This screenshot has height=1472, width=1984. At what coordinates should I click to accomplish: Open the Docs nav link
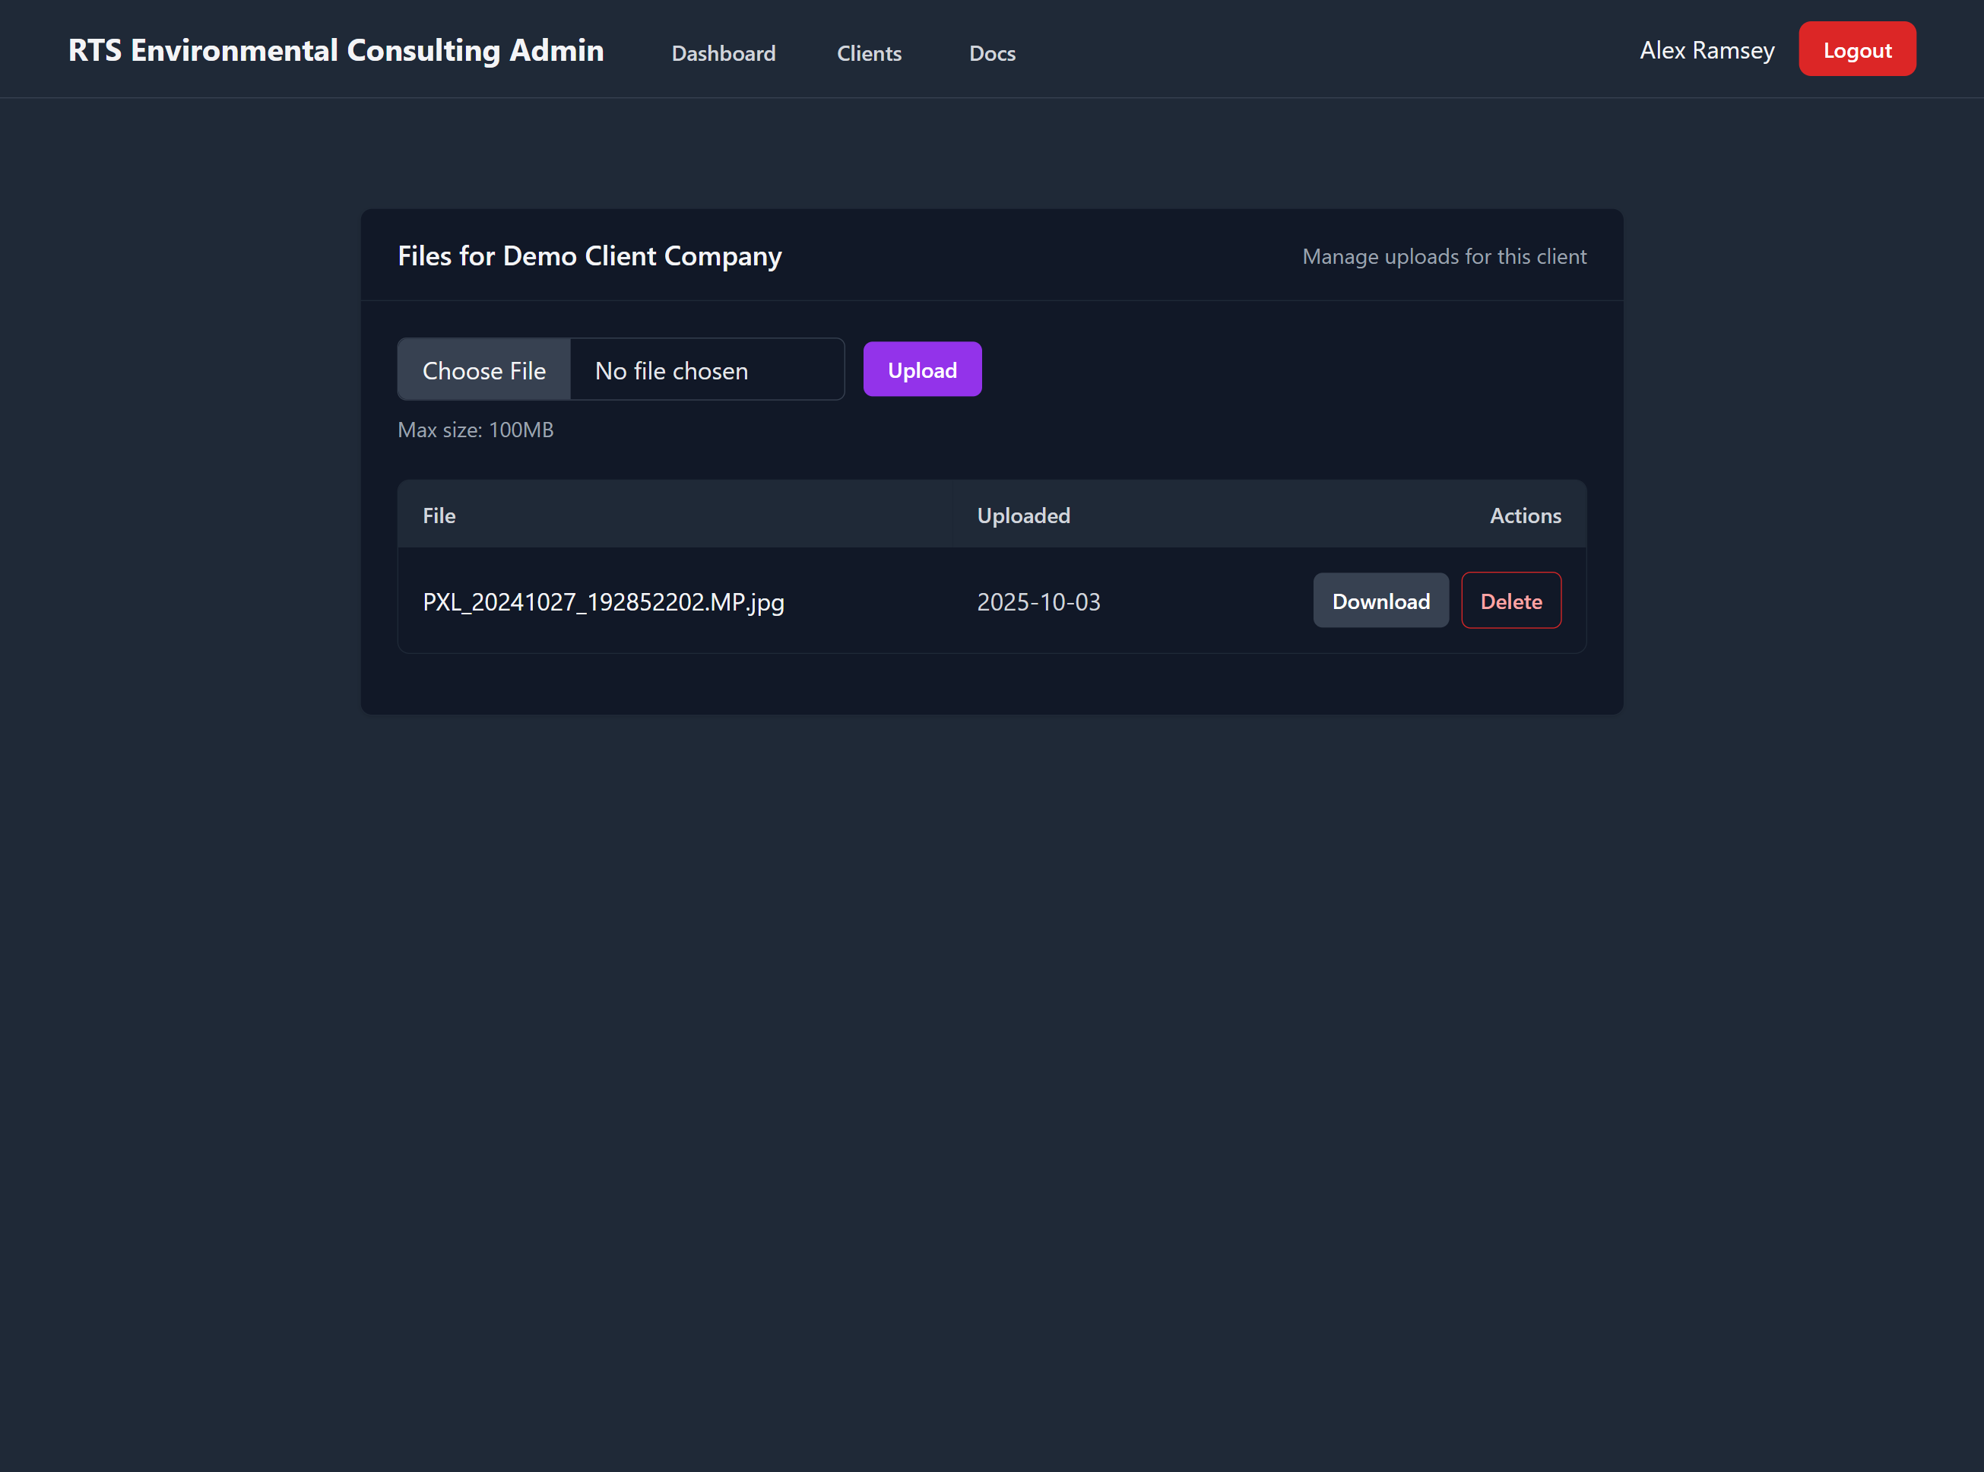991,53
